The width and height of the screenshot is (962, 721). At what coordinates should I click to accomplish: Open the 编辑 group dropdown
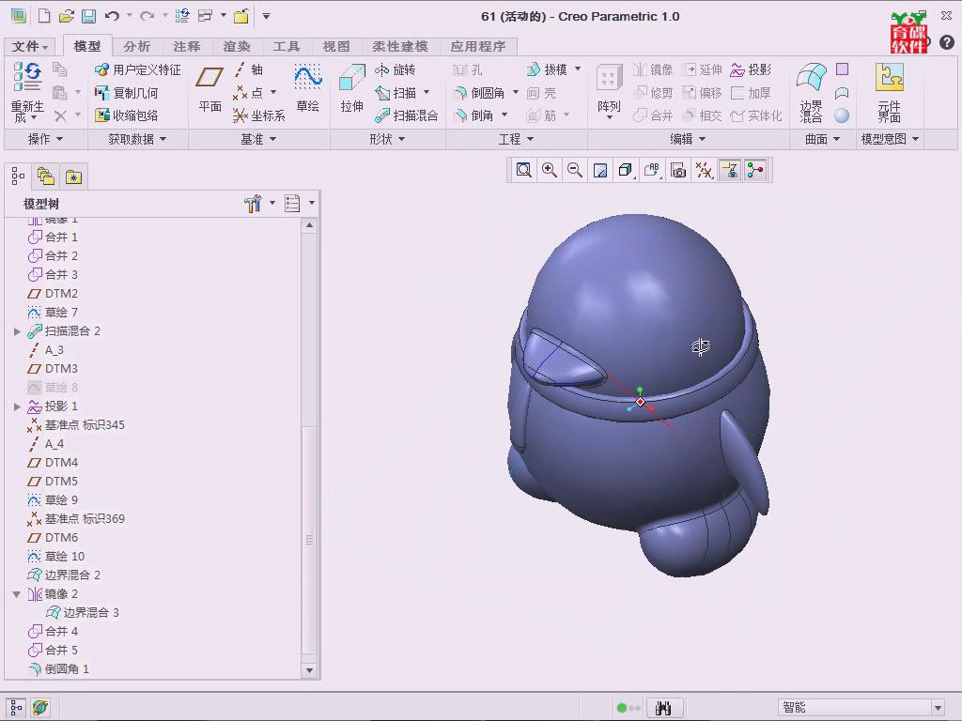[x=687, y=139]
